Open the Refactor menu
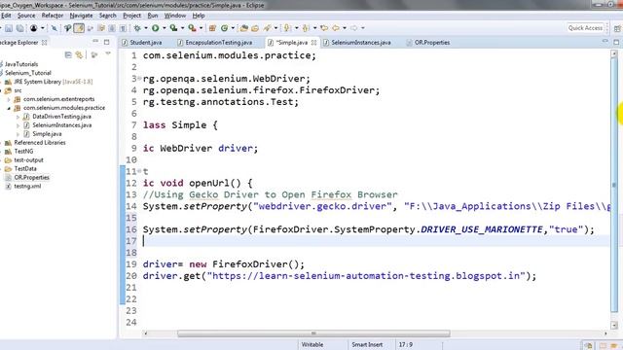This screenshot has width=623, height=350. 53,16
